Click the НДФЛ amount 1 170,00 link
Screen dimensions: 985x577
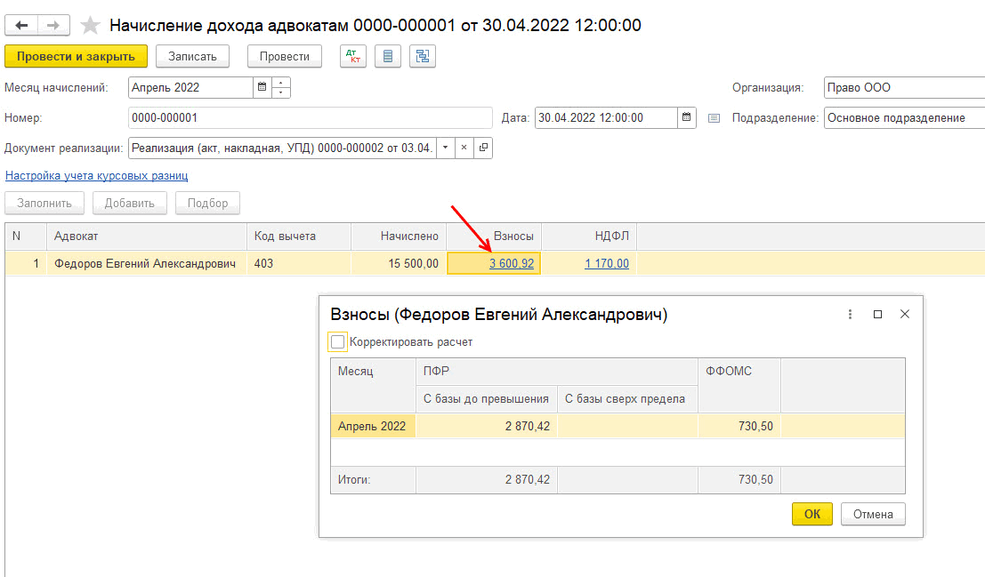(x=606, y=263)
